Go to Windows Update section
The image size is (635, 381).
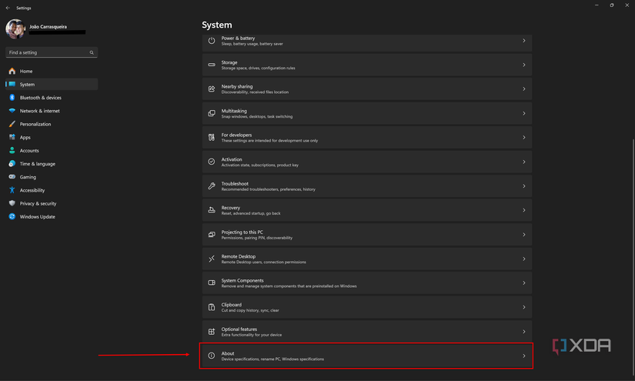pos(37,217)
